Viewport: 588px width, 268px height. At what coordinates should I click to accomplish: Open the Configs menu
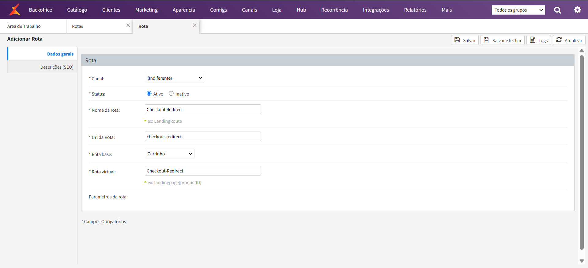pyautogui.click(x=218, y=10)
